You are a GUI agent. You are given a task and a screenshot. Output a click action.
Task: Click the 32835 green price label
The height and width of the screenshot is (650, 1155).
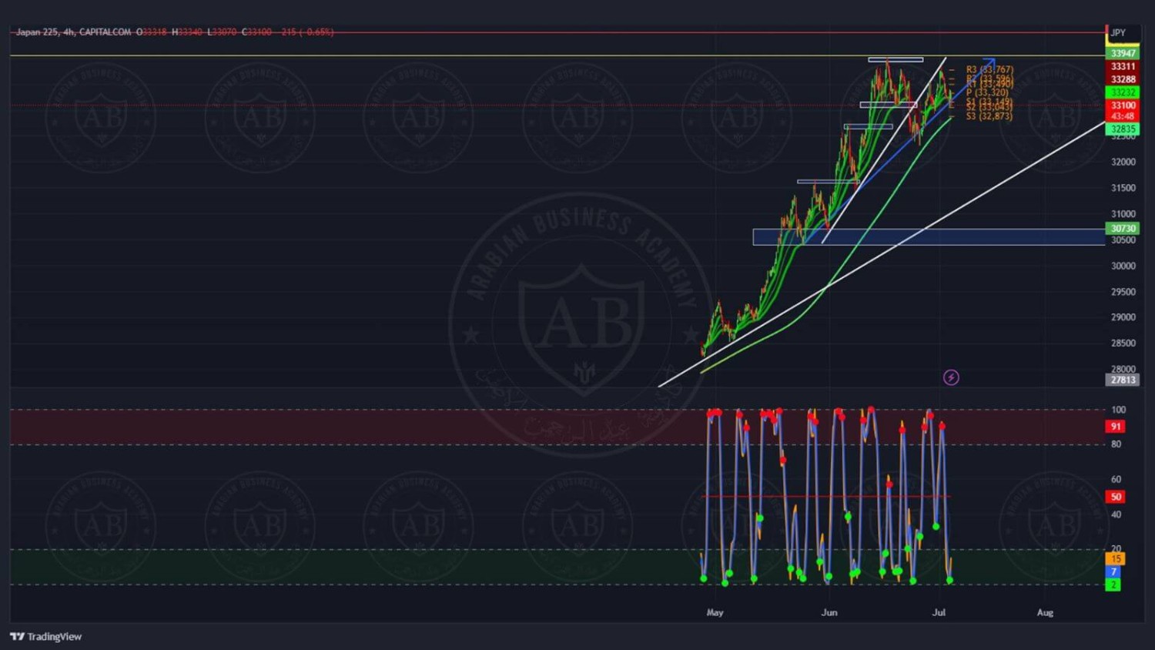[1123, 129]
